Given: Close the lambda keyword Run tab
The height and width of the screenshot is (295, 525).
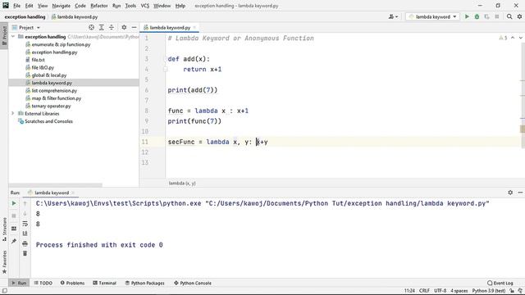Looking at the screenshot, I should [73, 193].
